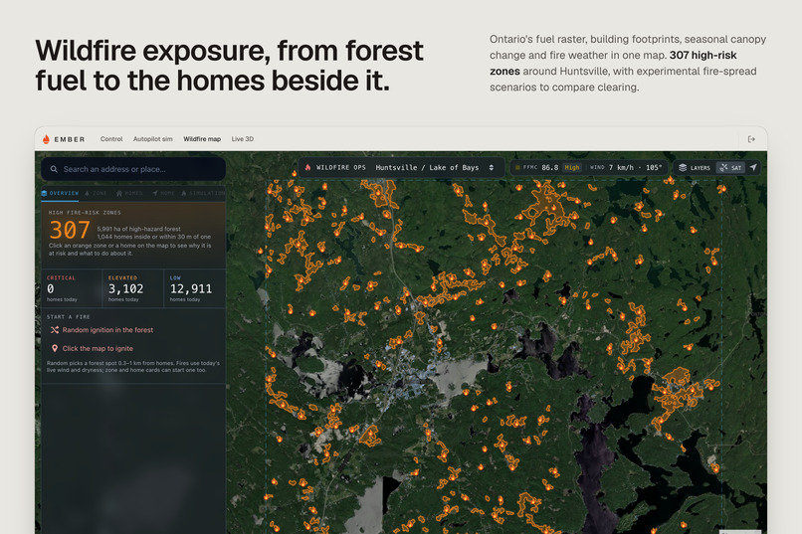Click the wind 7 km/h · 105° readout
The width and height of the screenshot is (802, 534).
626,168
